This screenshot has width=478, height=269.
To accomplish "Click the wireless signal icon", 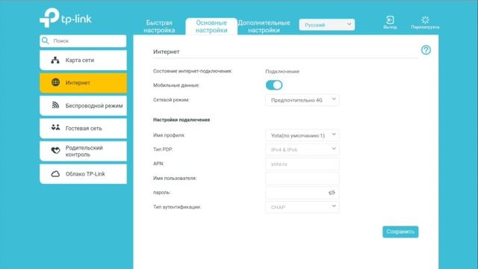I will 55,105.
